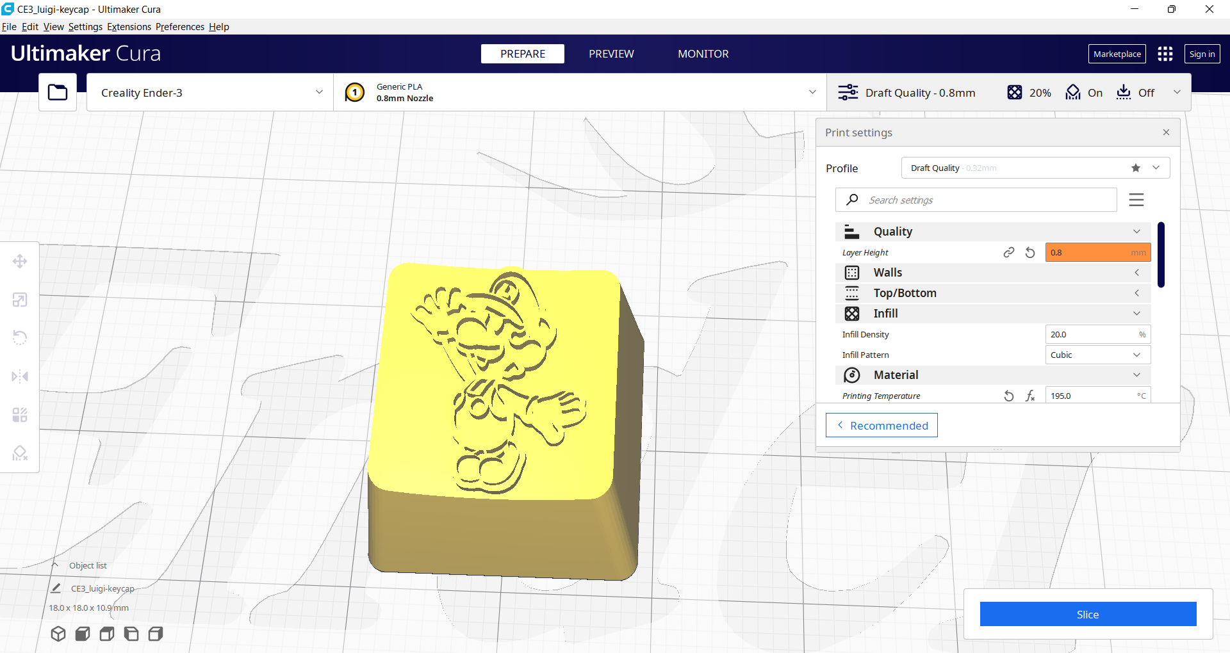
Task: Collapse the Material settings section
Action: point(993,375)
